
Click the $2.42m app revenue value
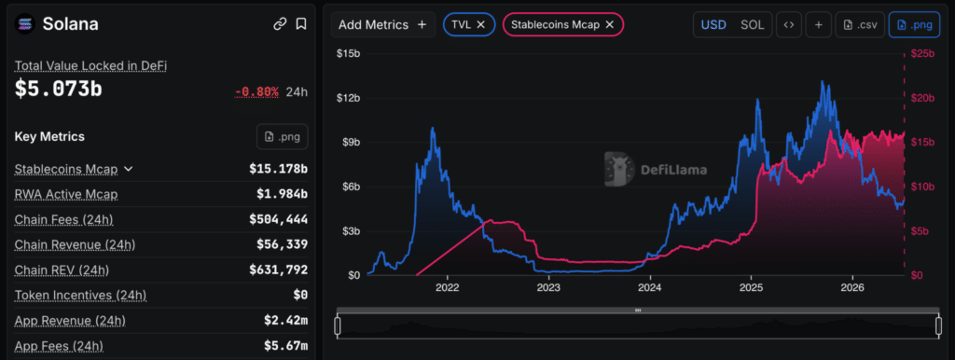[285, 321]
